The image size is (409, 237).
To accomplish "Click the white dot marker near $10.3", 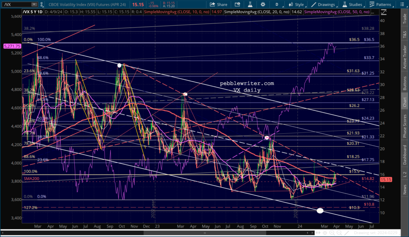I will [320, 211].
